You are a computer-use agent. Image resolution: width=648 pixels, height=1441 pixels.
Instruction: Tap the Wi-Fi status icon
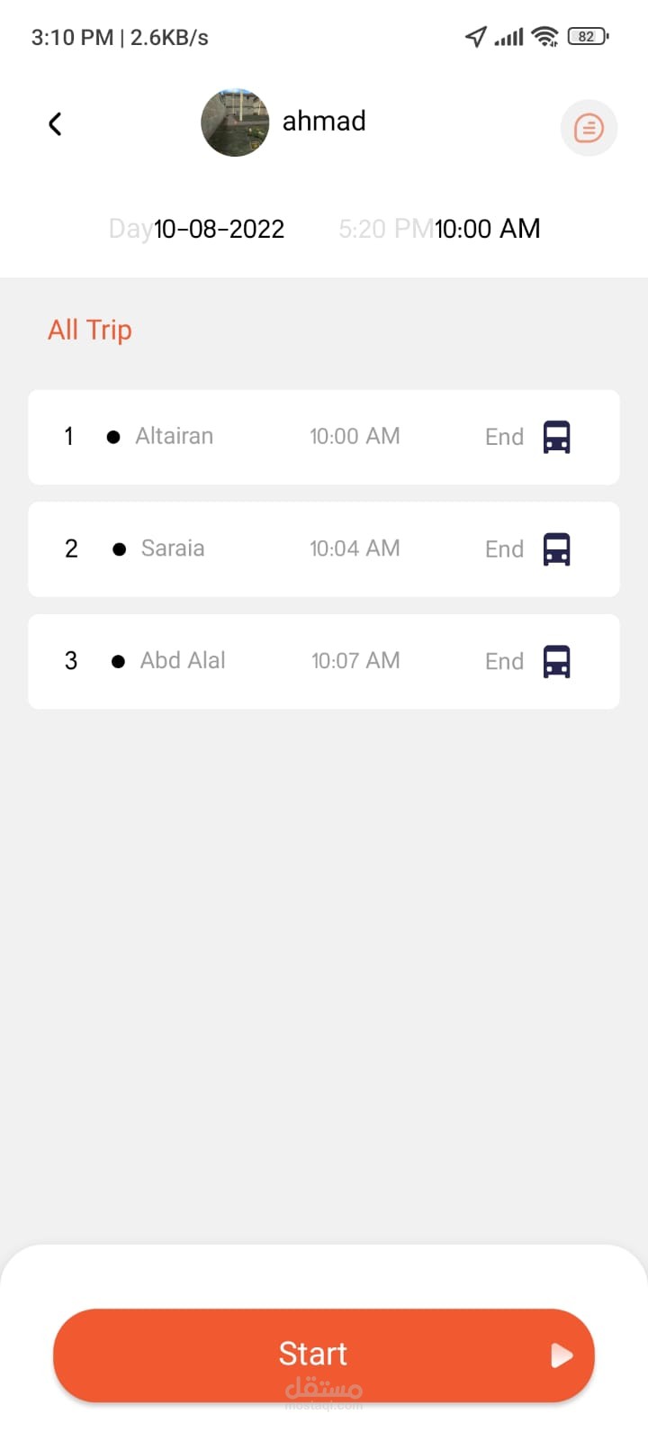[x=544, y=37]
